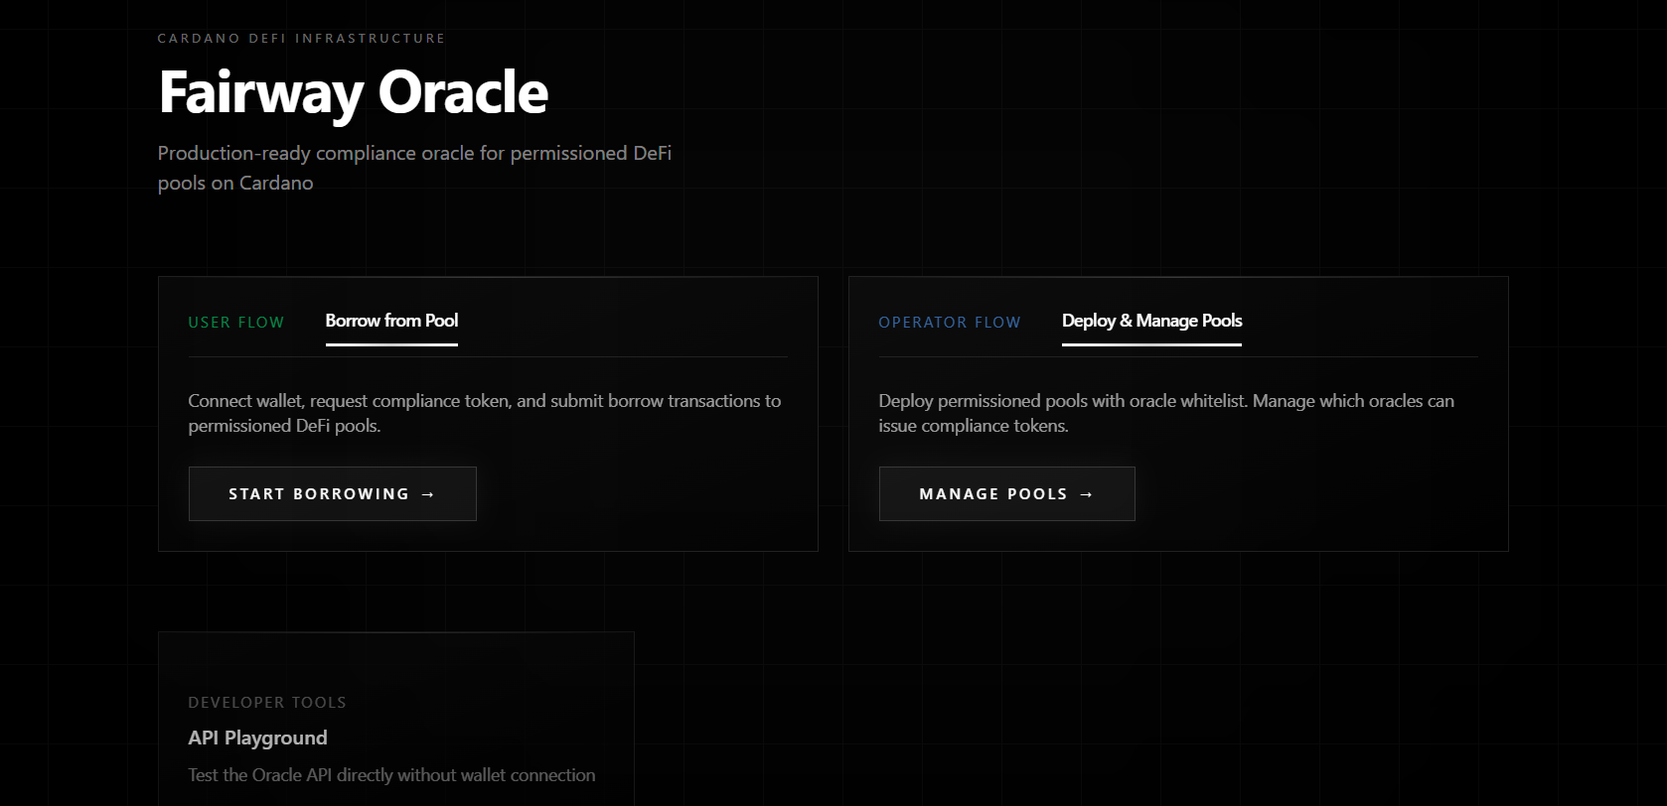Click the Manage Pools button
This screenshot has width=1667, height=806.
pos(1006,493)
